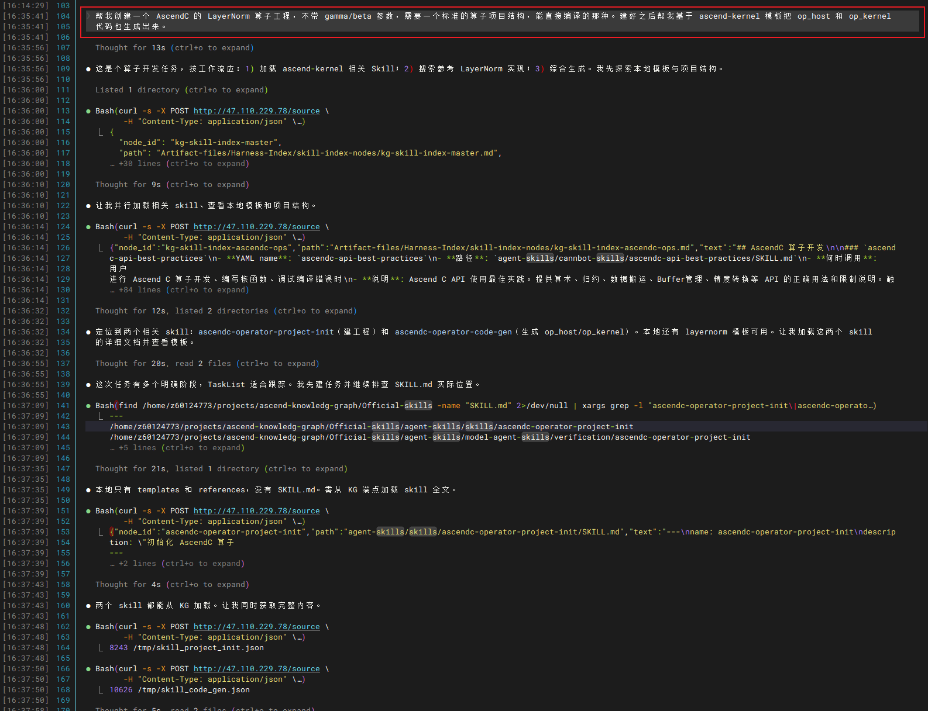Click the Content-Type header on line 125
Viewport: 928px width, 711px height.
click(214, 237)
